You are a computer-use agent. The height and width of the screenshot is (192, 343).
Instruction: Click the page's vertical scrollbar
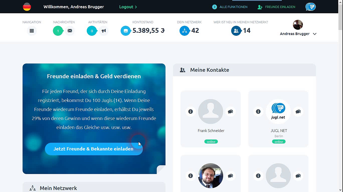[x=340, y=100]
